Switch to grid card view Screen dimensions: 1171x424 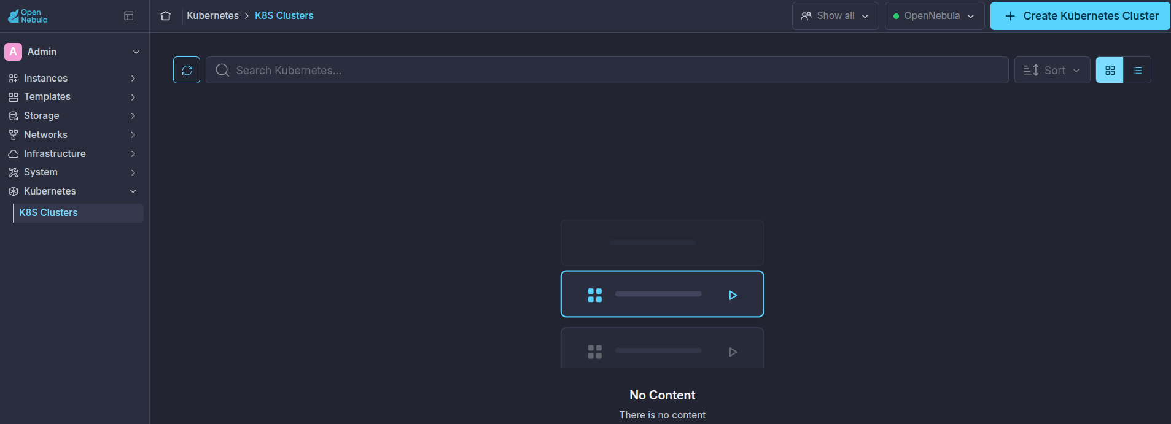[x=1110, y=70]
